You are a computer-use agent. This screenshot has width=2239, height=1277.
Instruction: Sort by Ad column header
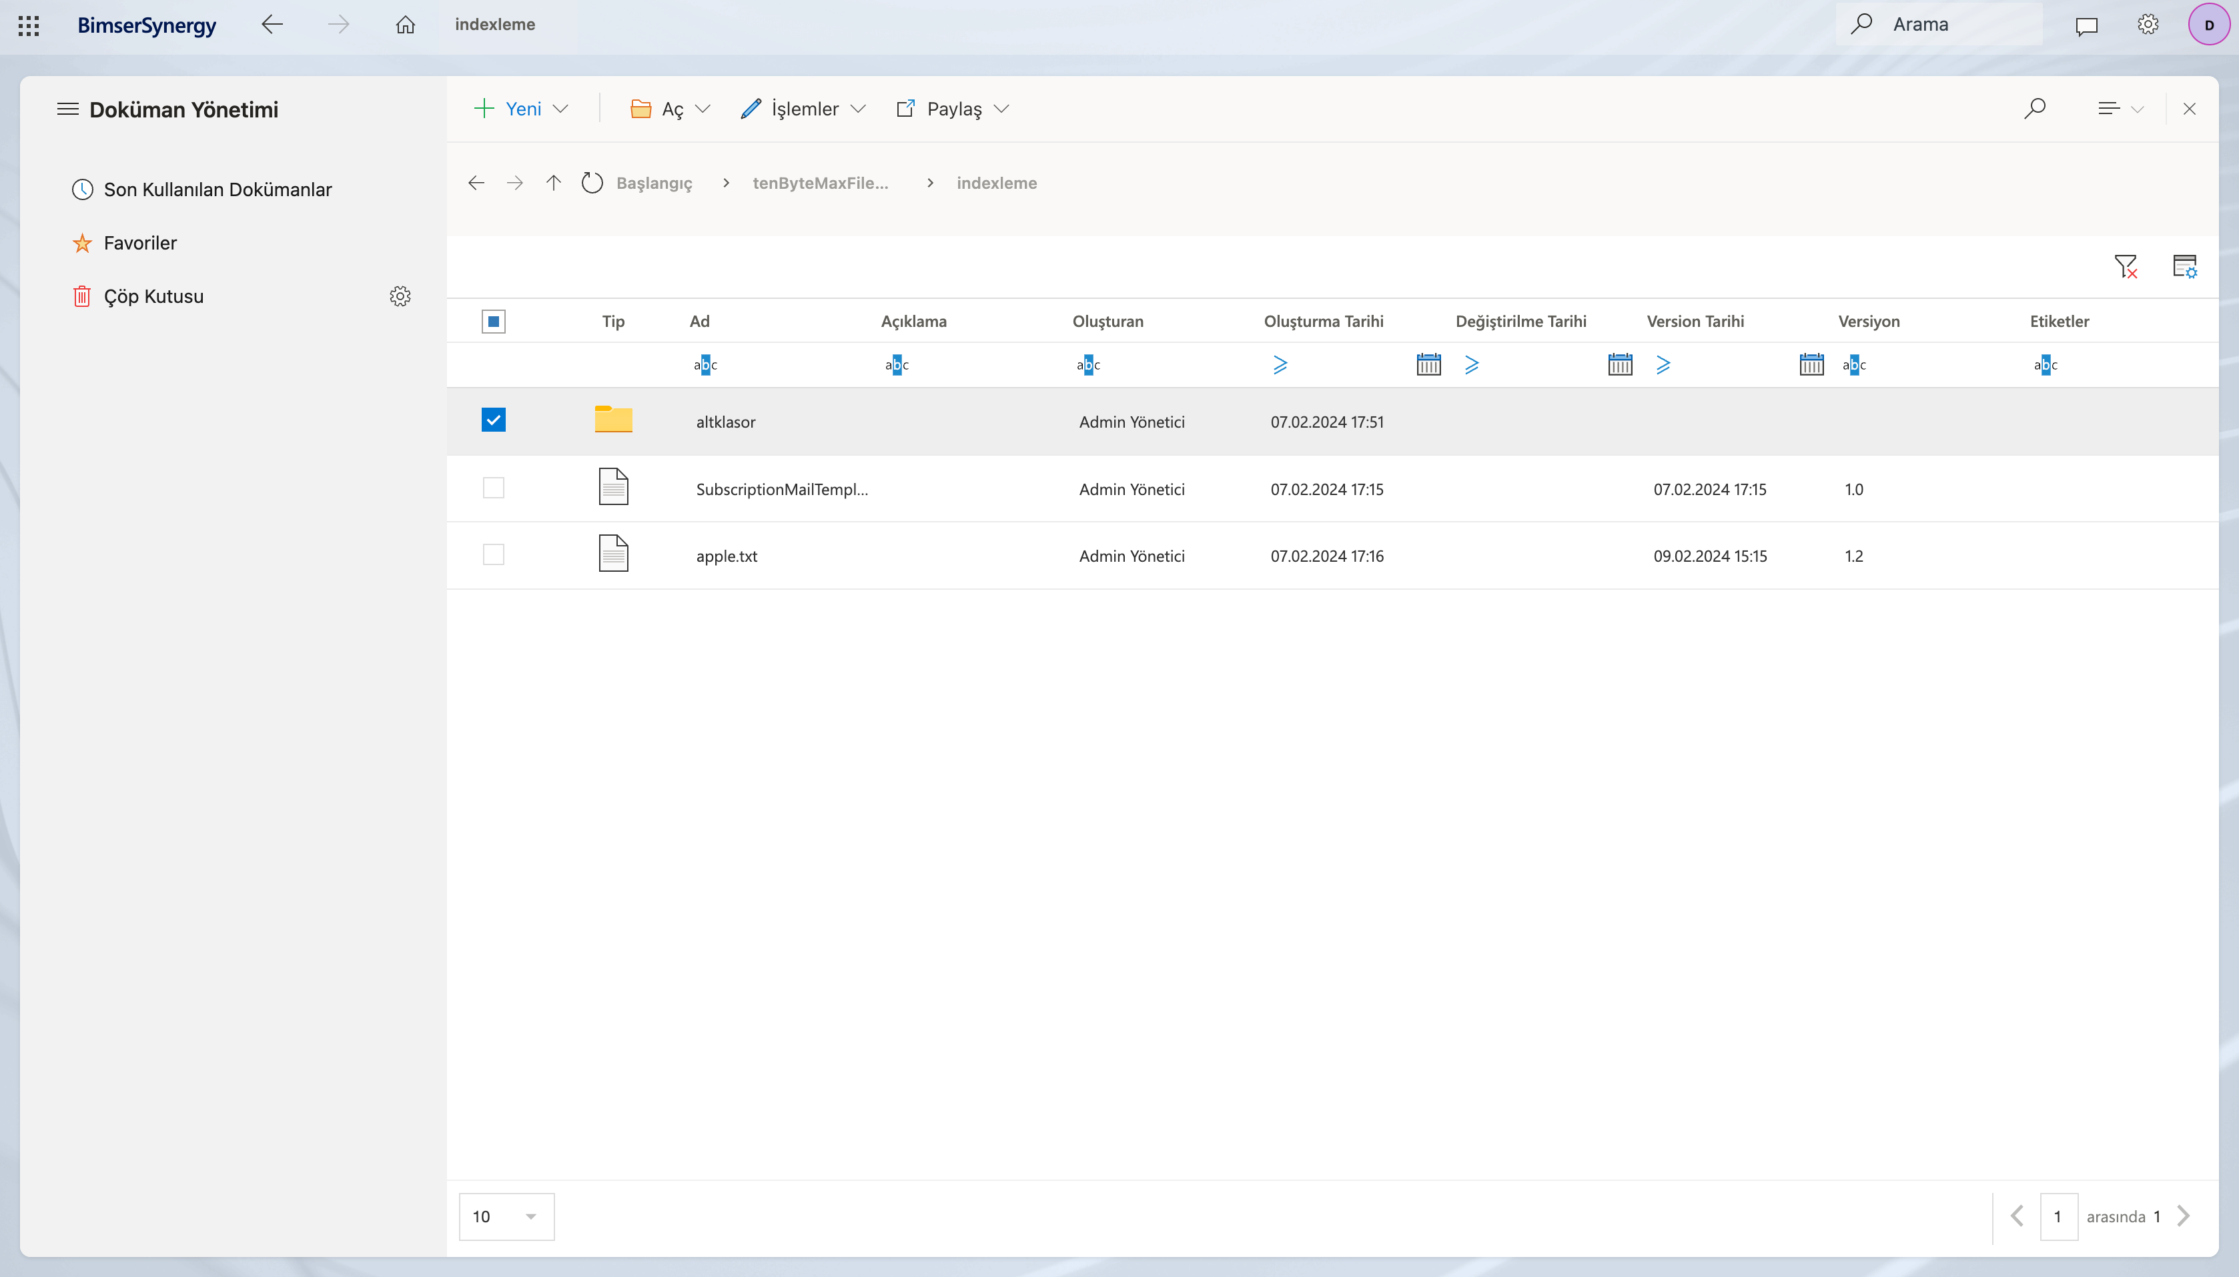[699, 321]
